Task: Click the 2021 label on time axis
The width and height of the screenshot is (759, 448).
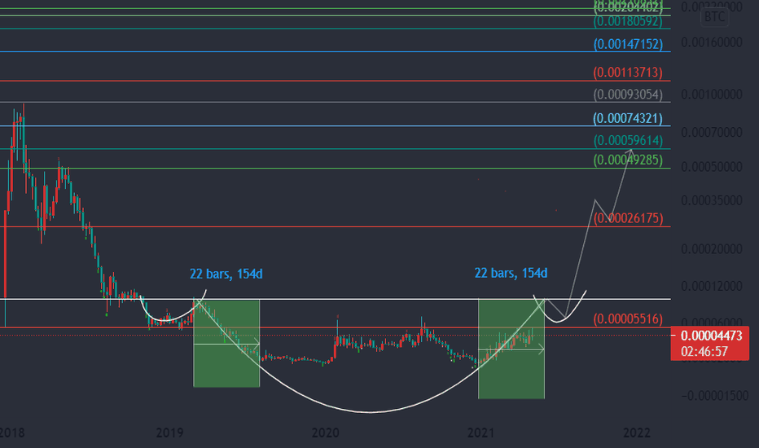Action: point(480,433)
